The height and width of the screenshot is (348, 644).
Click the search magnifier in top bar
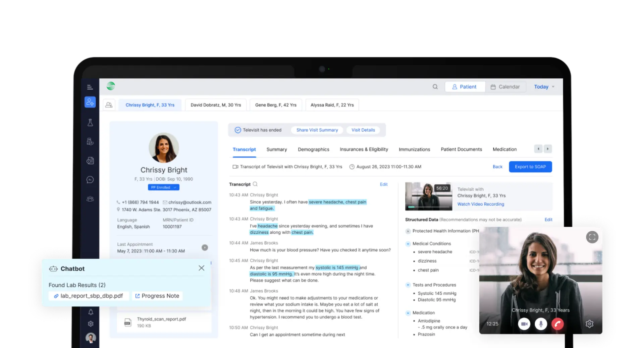click(435, 87)
